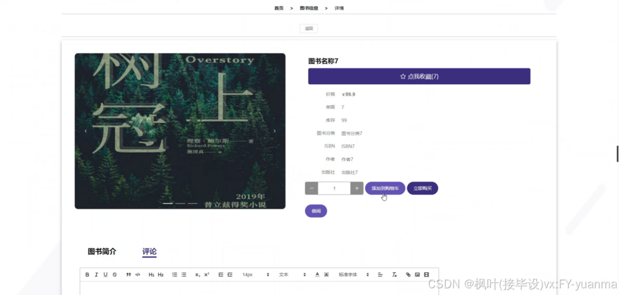Viewport: 619px width, 295px height.
Task: Apply superscript formatting
Action: click(x=207, y=274)
